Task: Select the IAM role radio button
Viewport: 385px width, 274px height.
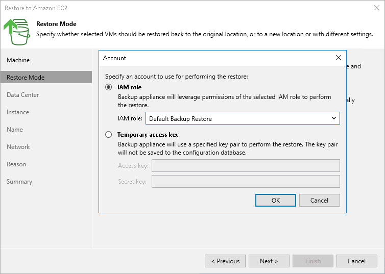Action: (108, 87)
